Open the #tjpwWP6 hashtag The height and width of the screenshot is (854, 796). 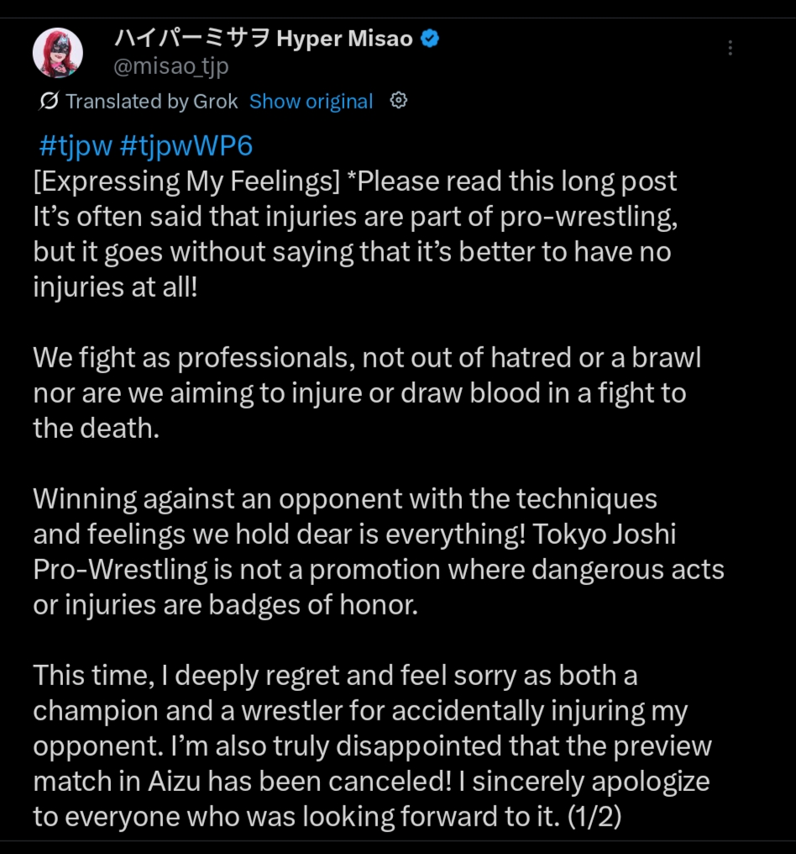coord(186,146)
